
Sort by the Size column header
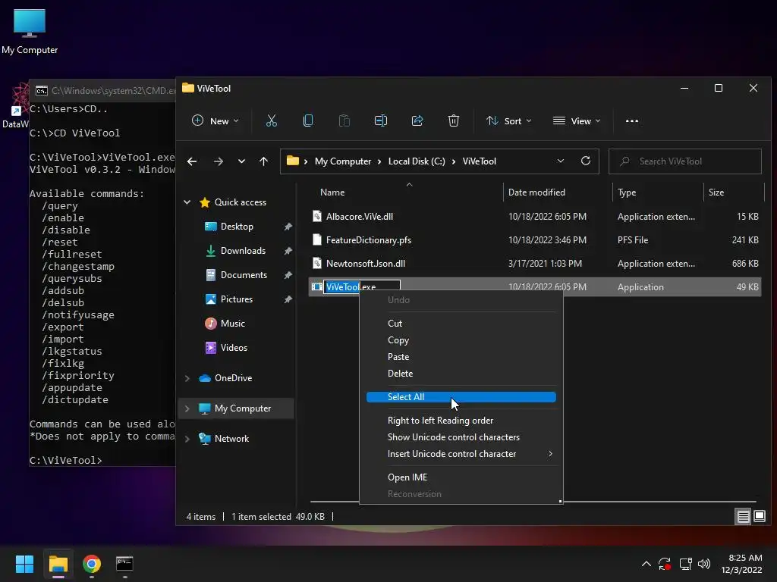716,192
